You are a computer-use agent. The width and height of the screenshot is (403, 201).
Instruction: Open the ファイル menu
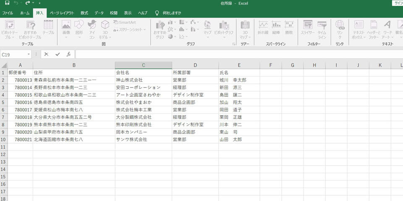click(x=8, y=13)
